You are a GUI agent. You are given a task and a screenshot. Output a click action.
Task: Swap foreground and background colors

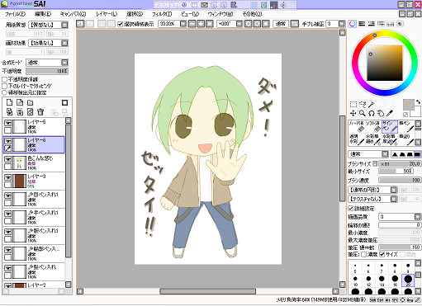point(418,102)
